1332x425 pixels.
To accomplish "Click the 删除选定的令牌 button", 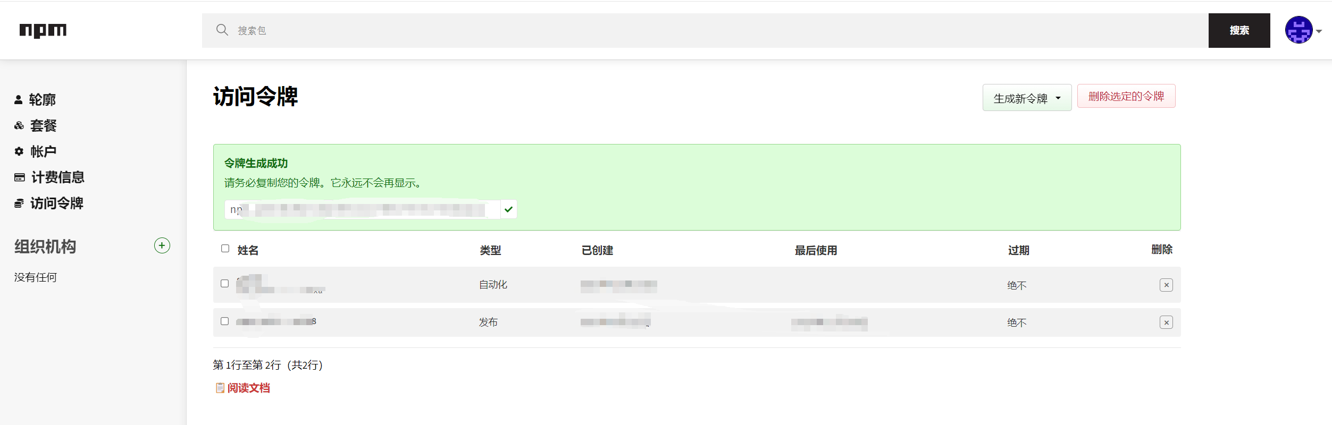I will pos(1126,96).
